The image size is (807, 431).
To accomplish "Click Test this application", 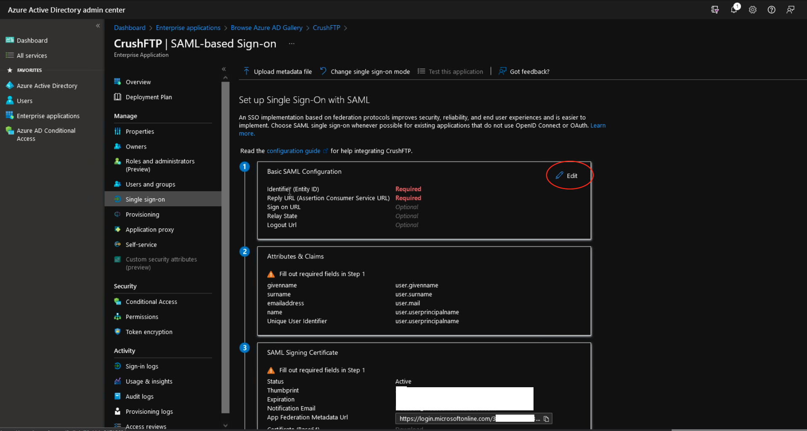I will coord(450,72).
